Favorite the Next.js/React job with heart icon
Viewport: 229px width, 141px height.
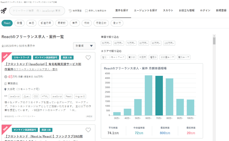tap(88, 130)
